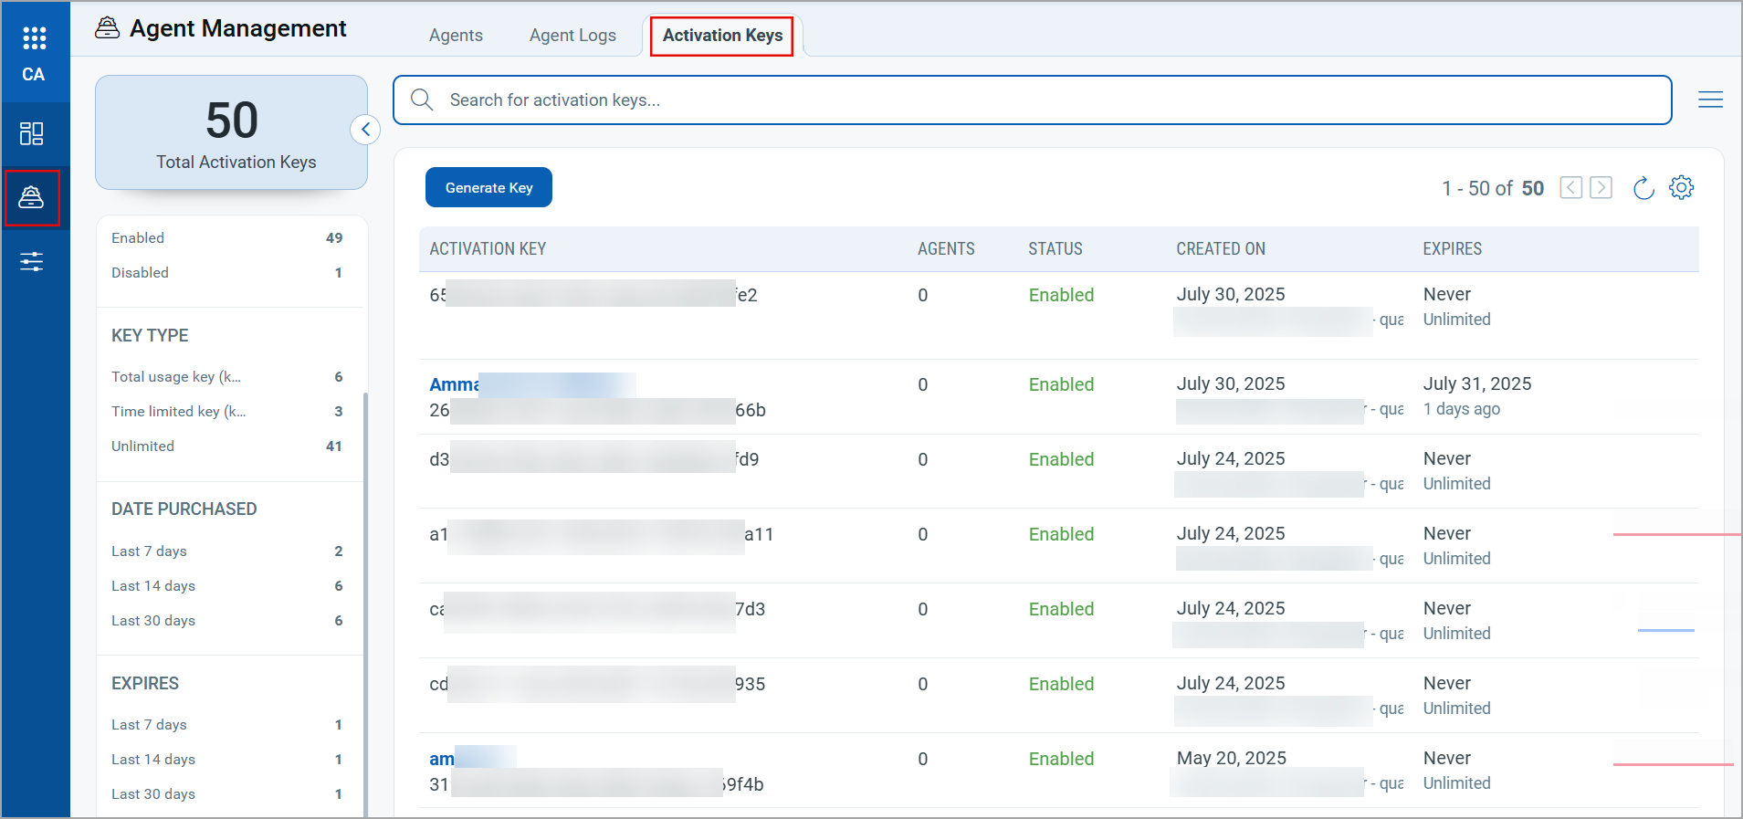Click the Generate Key button
Screen dimensions: 1743x819
coord(488,188)
